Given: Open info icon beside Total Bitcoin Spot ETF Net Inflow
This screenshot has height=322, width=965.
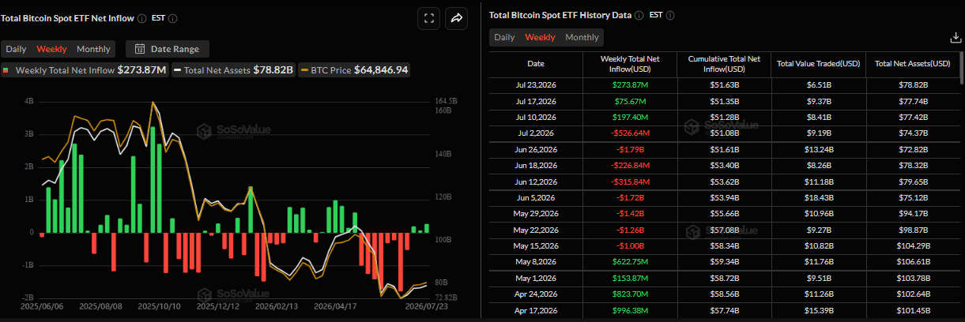Looking at the screenshot, I should click(x=141, y=18).
